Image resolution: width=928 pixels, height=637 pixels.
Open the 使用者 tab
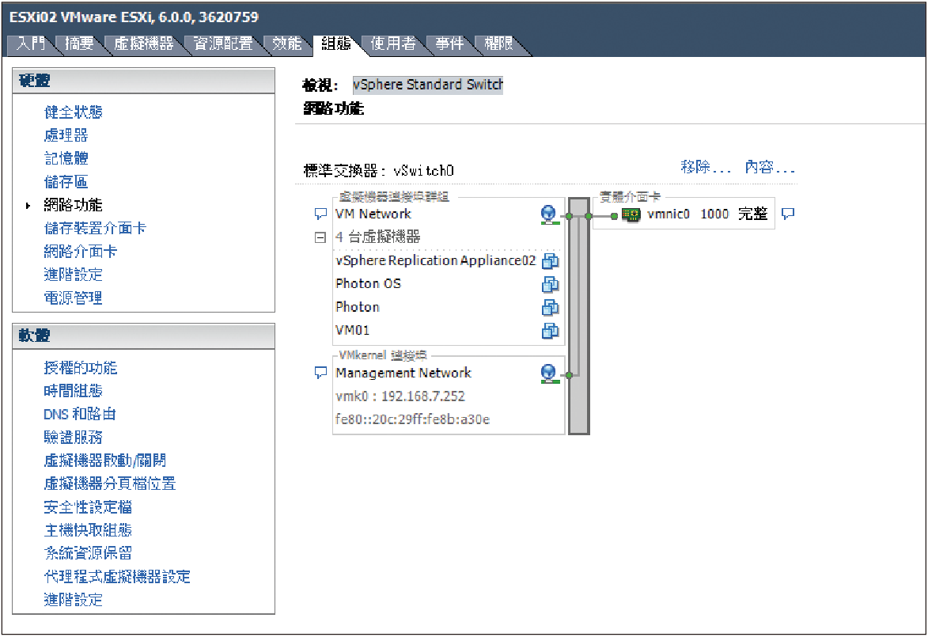click(393, 44)
